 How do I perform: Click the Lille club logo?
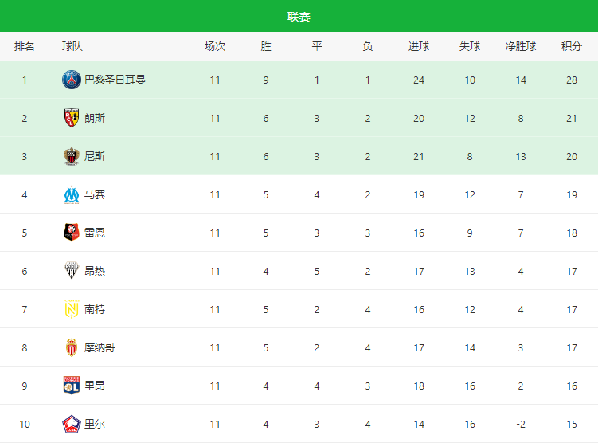tap(72, 424)
